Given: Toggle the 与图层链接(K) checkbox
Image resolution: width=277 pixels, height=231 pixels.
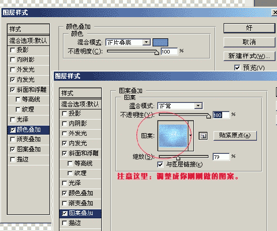Looking at the screenshot, I should point(160,164).
